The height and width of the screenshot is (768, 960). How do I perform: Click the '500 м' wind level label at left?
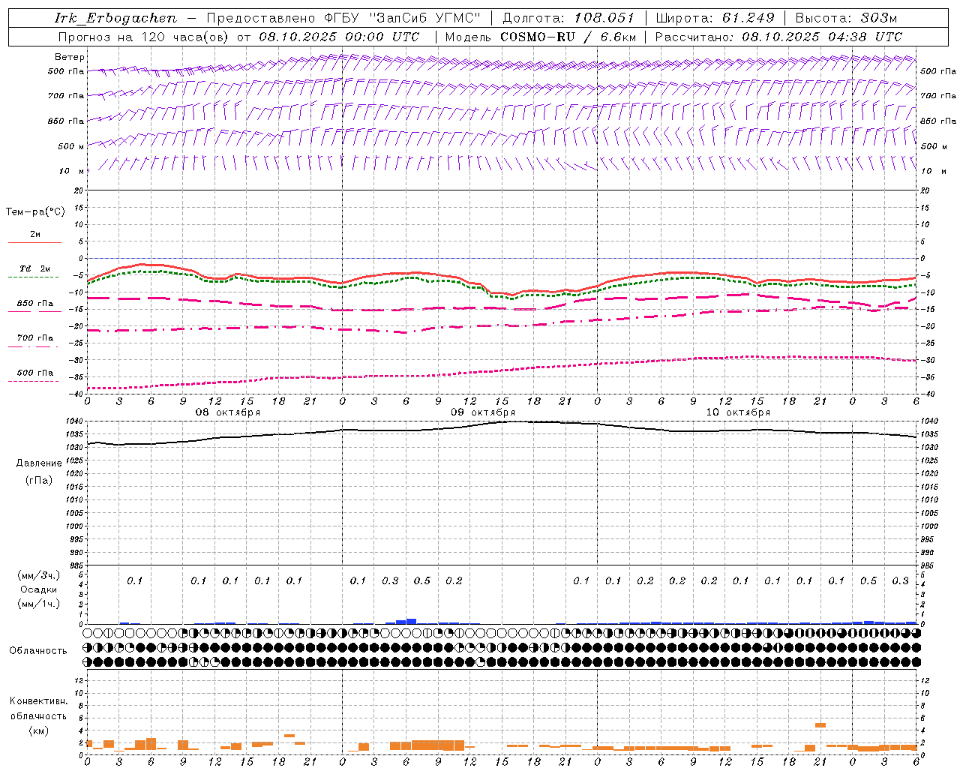pyautogui.click(x=71, y=146)
